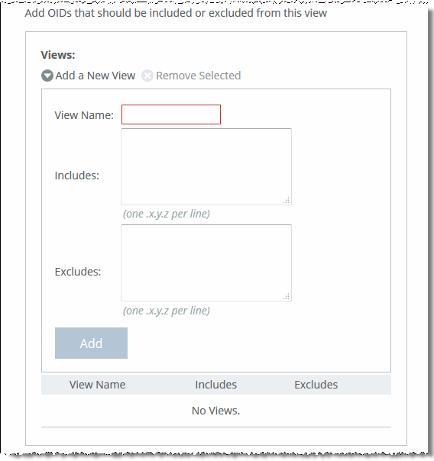Click the Remove Selected circle-x icon
Viewport: 434px width, 461px height.
[147, 76]
